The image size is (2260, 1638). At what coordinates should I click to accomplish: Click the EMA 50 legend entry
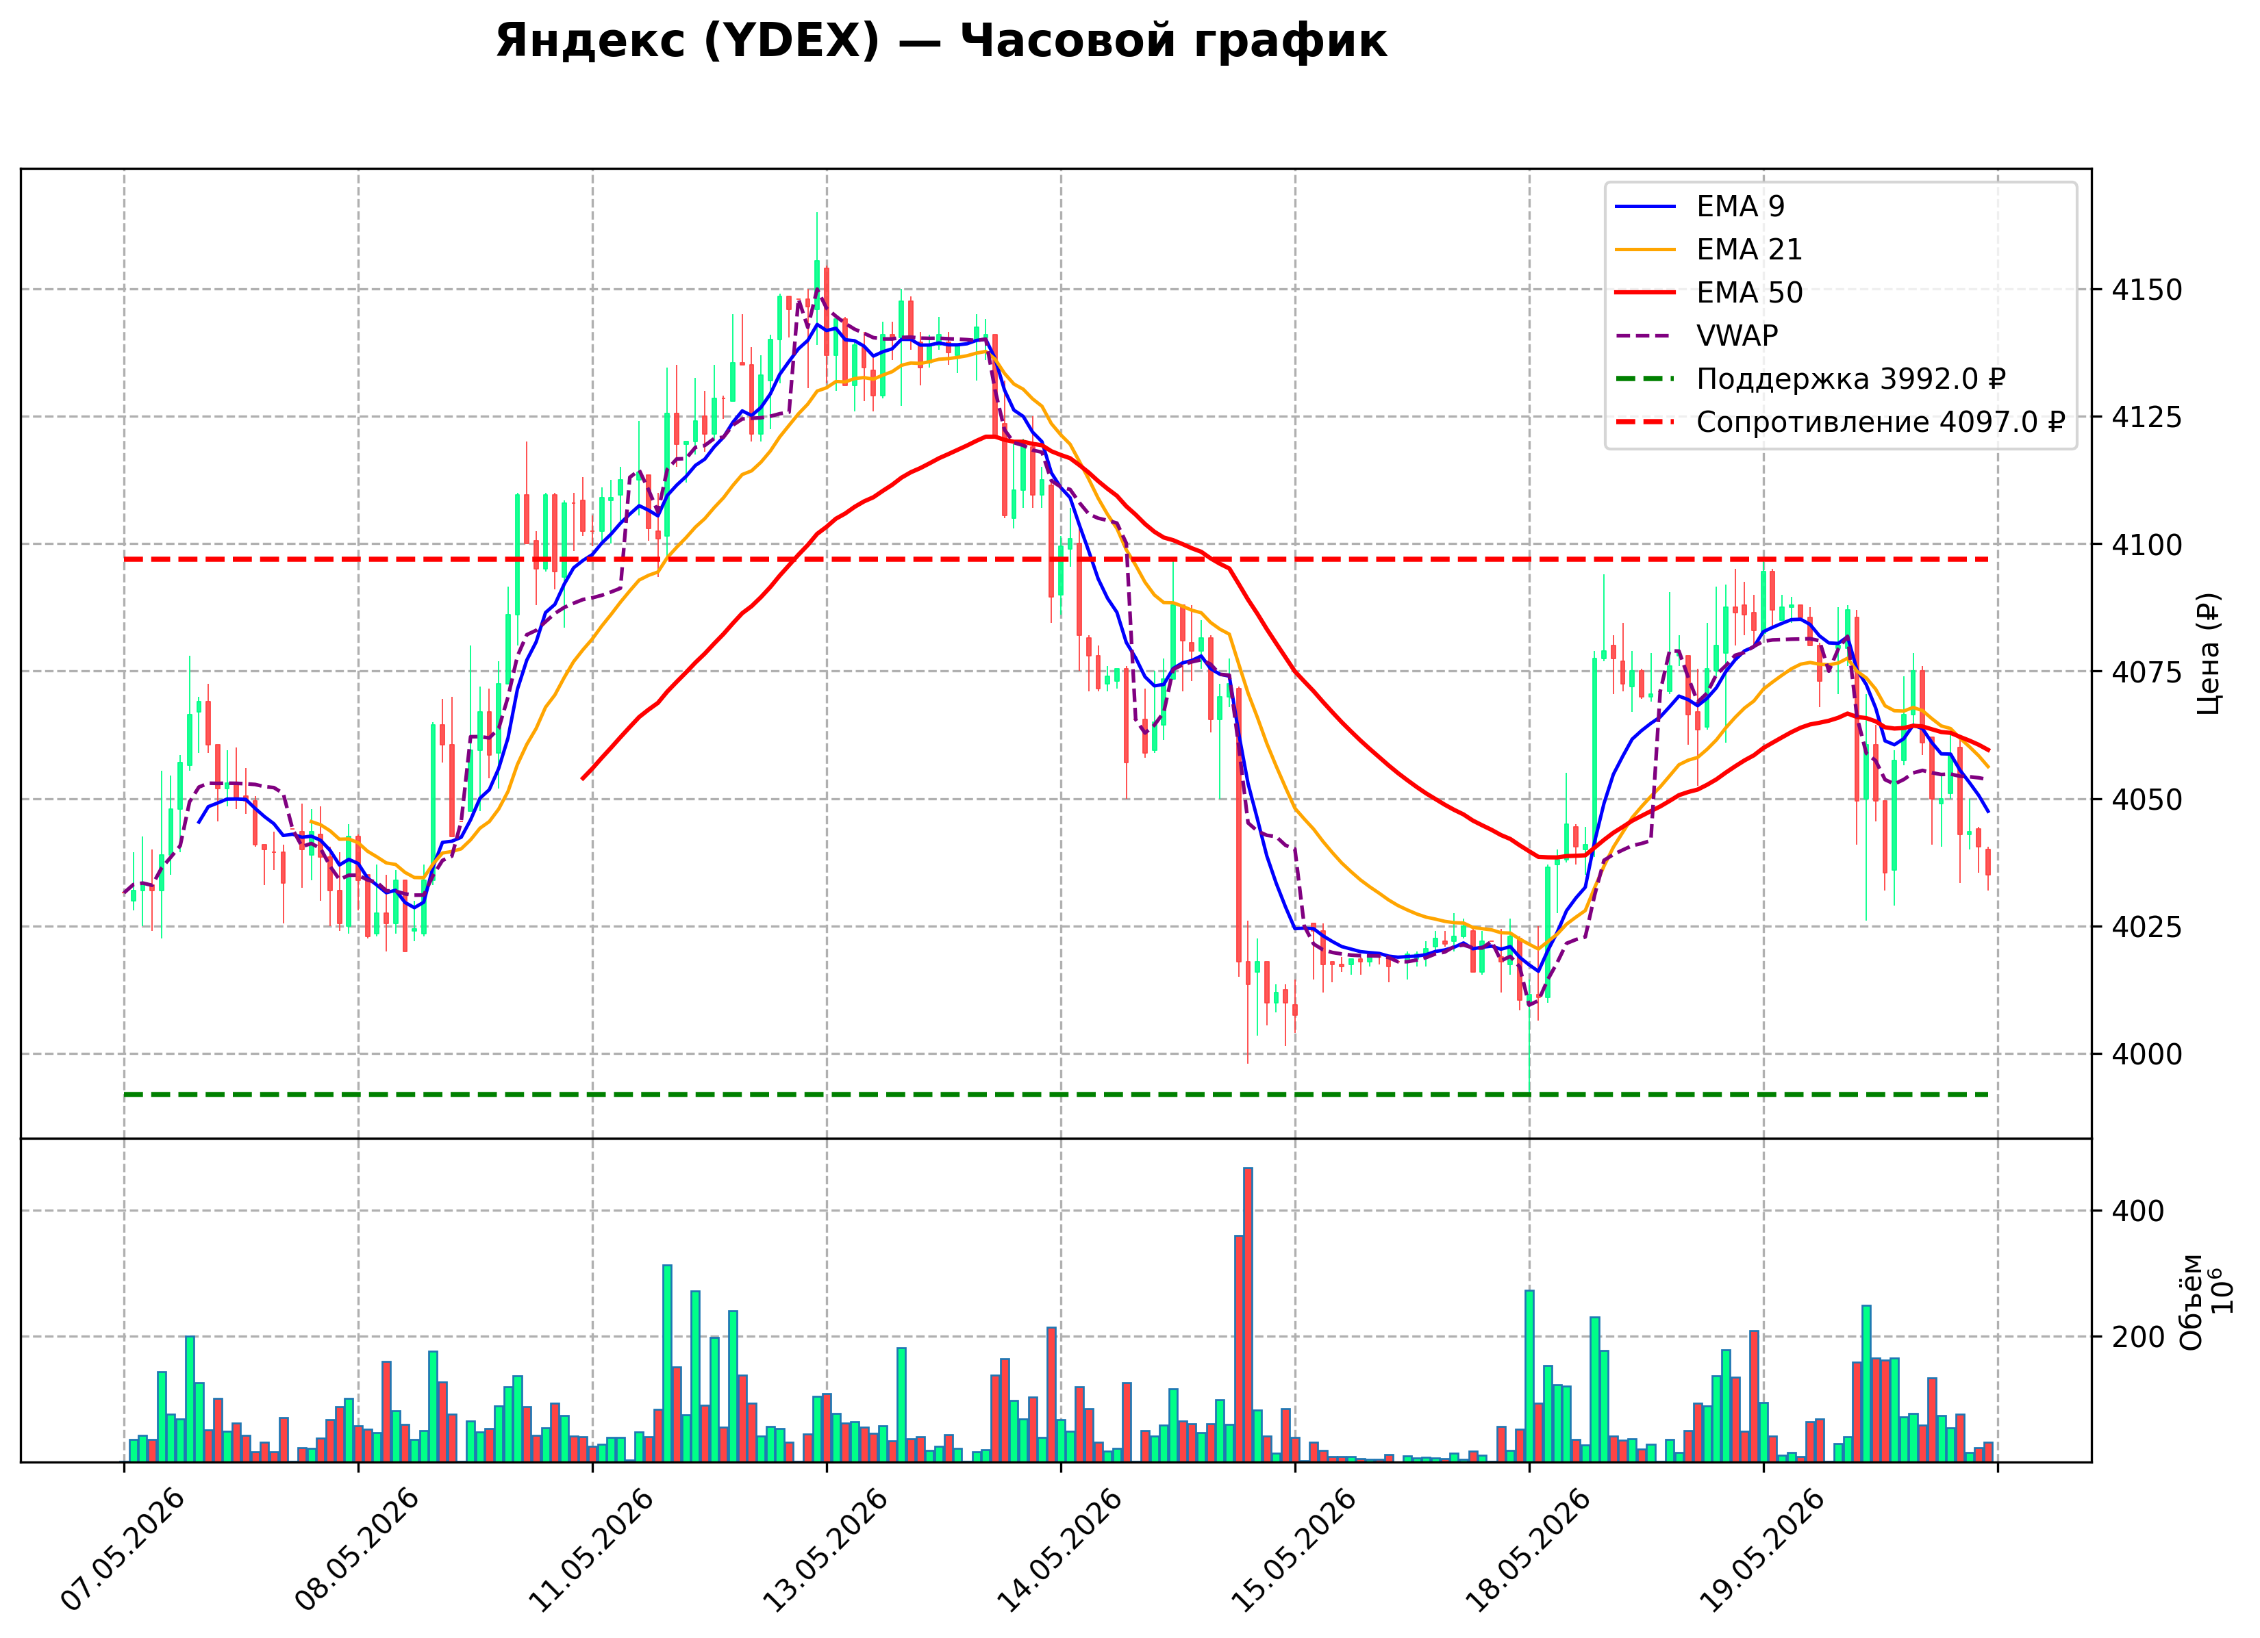coord(1709,293)
